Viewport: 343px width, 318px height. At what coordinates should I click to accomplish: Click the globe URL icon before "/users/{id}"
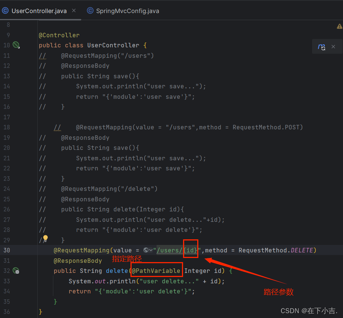tap(146, 250)
